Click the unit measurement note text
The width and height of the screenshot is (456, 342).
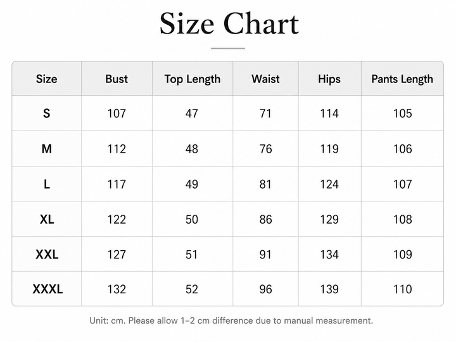tap(231, 320)
